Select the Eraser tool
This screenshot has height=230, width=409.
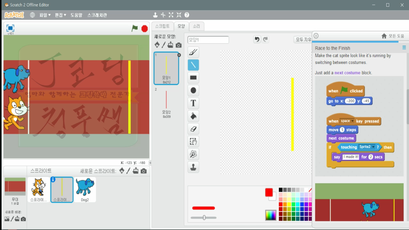click(193, 129)
